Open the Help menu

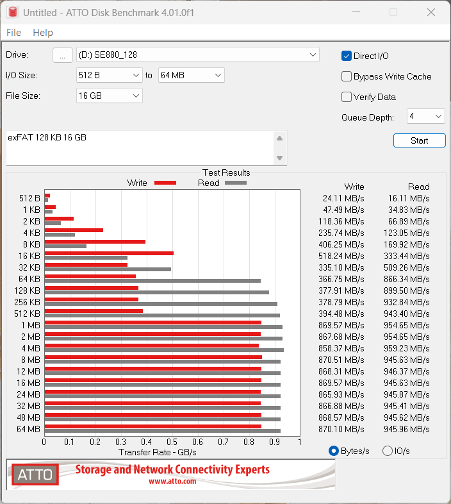pos(43,33)
